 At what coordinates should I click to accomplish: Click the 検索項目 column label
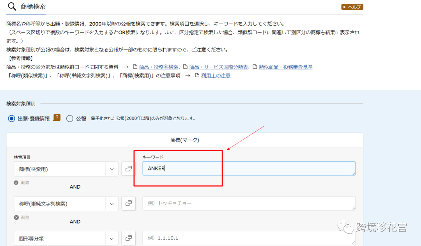[22, 157]
